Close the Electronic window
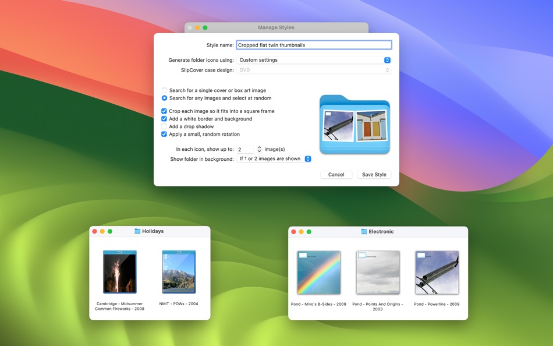The width and height of the screenshot is (553, 346). coord(293,232)
